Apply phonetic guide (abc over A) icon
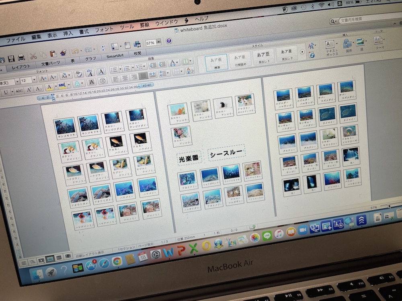This screenshot has width=402, height=301. (x=90, y=73)
